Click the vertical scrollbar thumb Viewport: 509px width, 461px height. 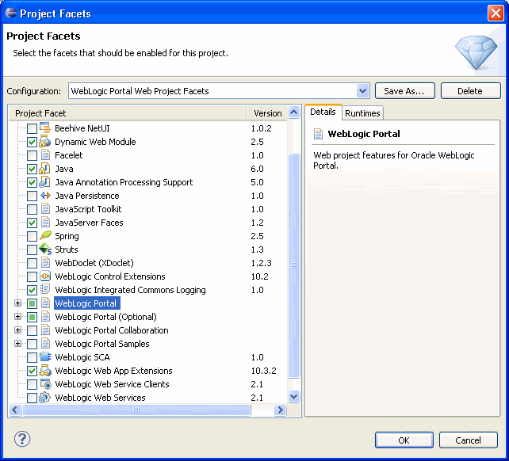(x=294, y=265)
